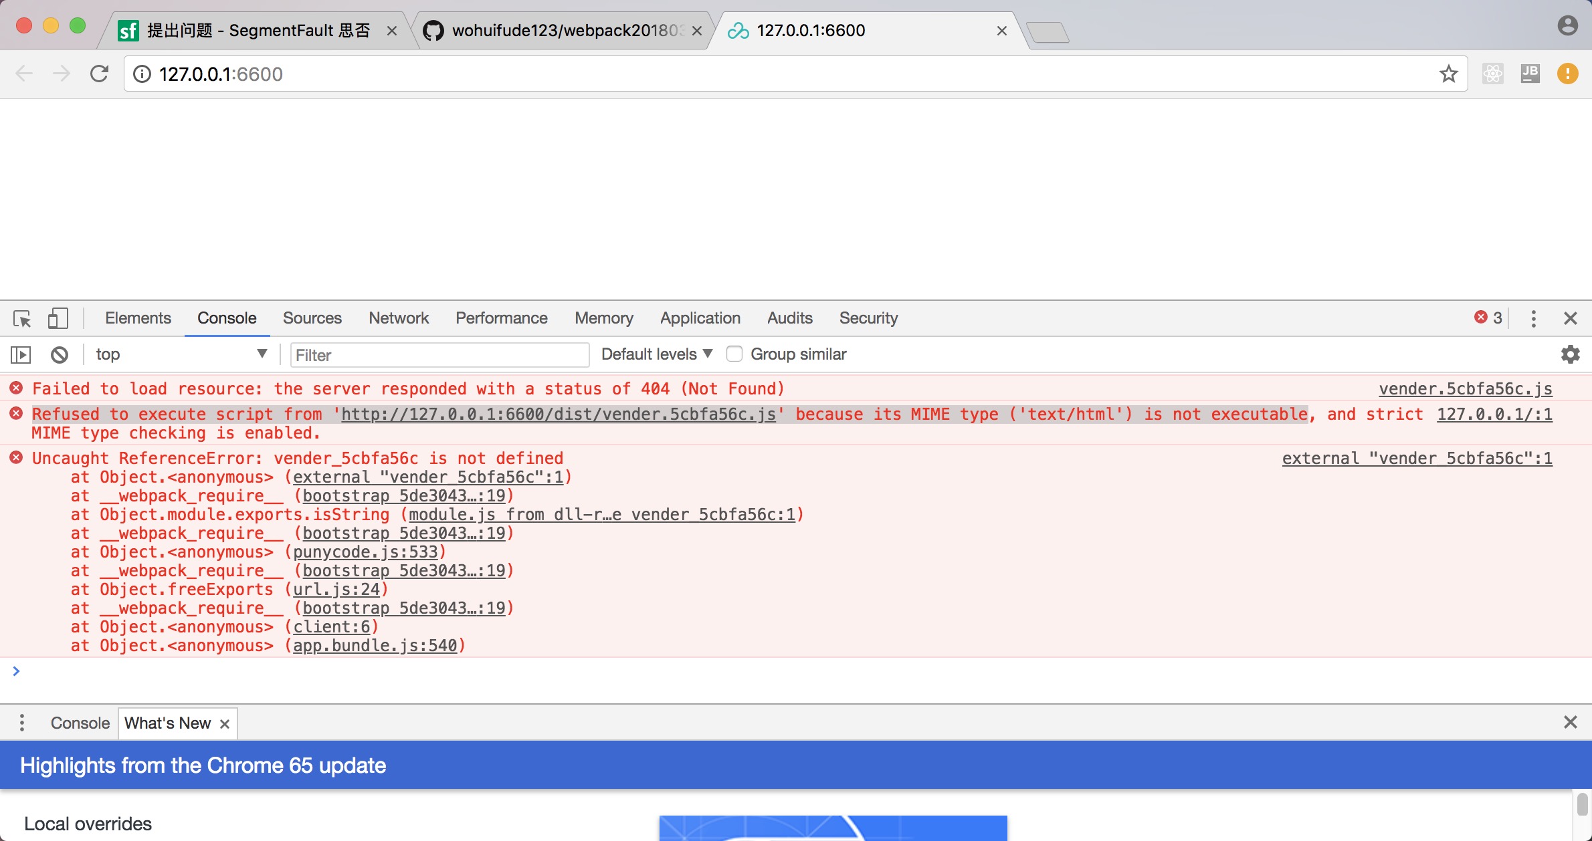Image resolution: width=1592 pixels, height=841 pixels.
Task: Click the red error count badge
Action: click(1488, 318)
